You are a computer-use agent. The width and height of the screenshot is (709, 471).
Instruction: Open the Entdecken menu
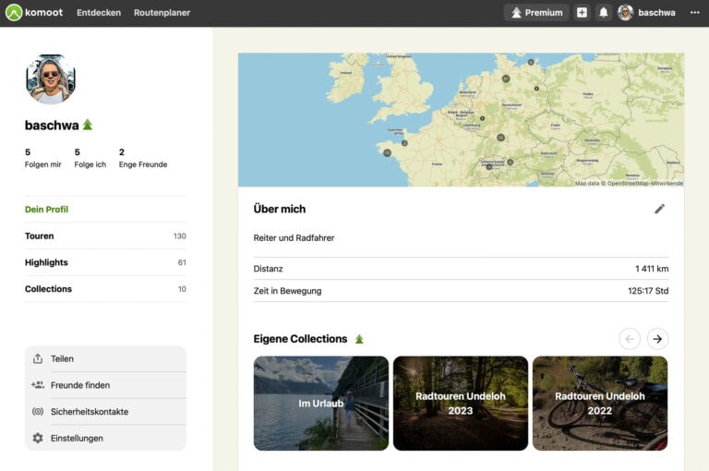[x=99, y=13]
